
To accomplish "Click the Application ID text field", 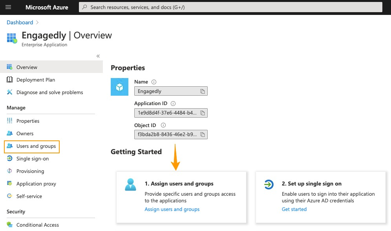I will tap(171, 113).
